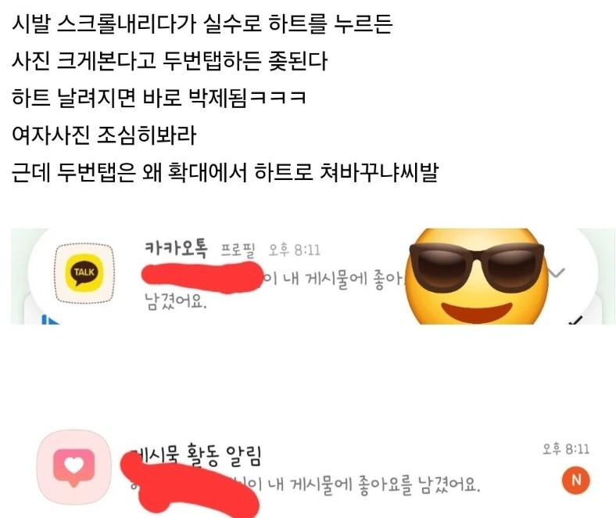This screenshot has width=616, height=518.
Task: Expand the KakaoTalk notification with the chevron
Action: pyautogui.click(x=556, y=272)
